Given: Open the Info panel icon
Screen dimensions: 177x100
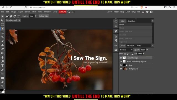Looking at the screenshot, I should pos(116,22).
